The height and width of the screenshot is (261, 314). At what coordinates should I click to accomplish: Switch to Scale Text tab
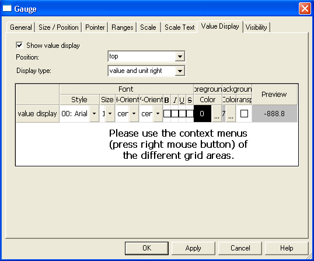pos(179,27)
